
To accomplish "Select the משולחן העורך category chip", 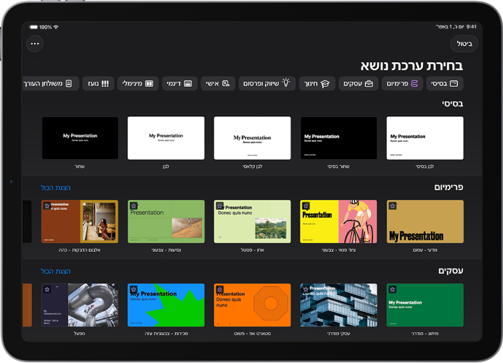I will tap(51, 83).
